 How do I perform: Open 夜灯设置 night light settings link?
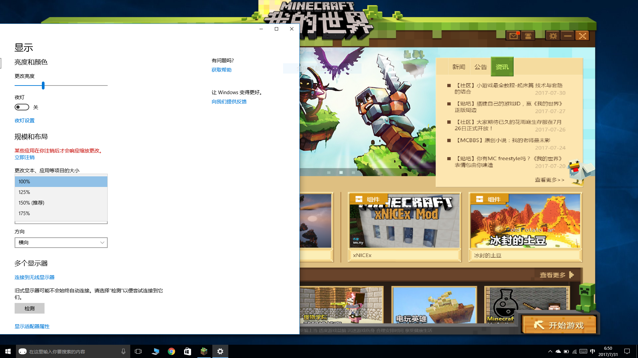coord(25,121)
